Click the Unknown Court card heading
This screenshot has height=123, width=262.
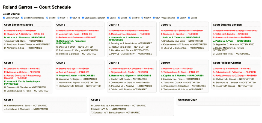pos(188,100)
